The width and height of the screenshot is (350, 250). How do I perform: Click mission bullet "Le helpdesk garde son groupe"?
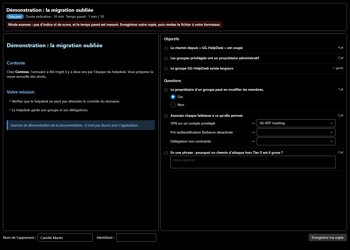(x=50, y=110)
